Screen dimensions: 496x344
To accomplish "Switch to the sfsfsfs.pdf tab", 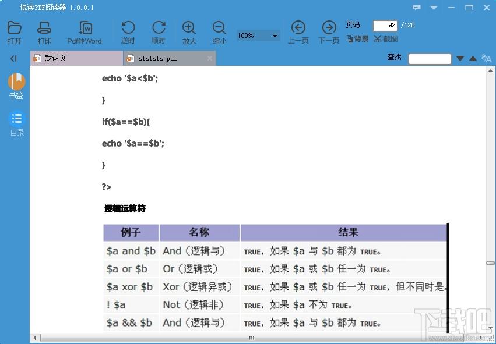I will pos(170,58).
